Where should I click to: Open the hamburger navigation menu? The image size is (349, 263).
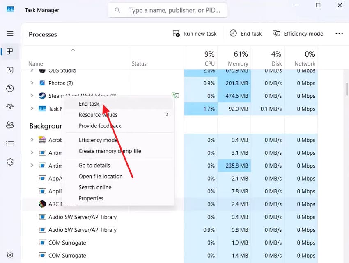(10, 34)
